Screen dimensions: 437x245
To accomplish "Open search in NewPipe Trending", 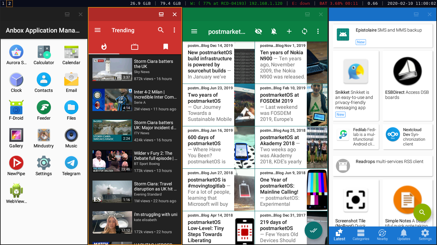I will (x=161, y=30).
